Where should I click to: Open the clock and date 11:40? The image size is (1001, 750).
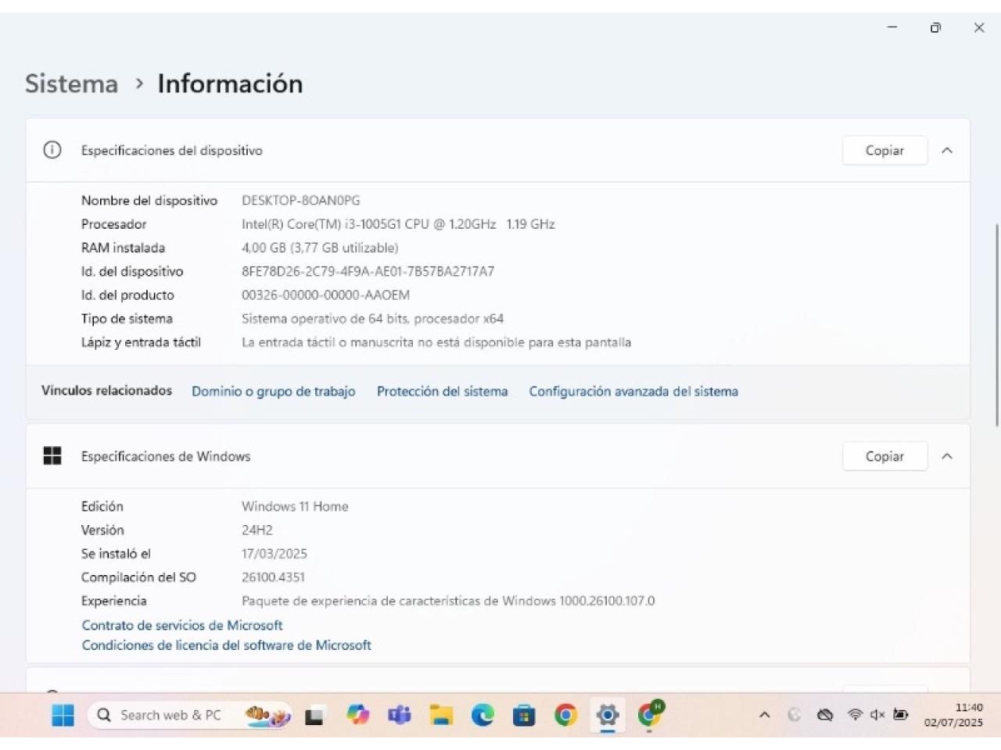954,715
